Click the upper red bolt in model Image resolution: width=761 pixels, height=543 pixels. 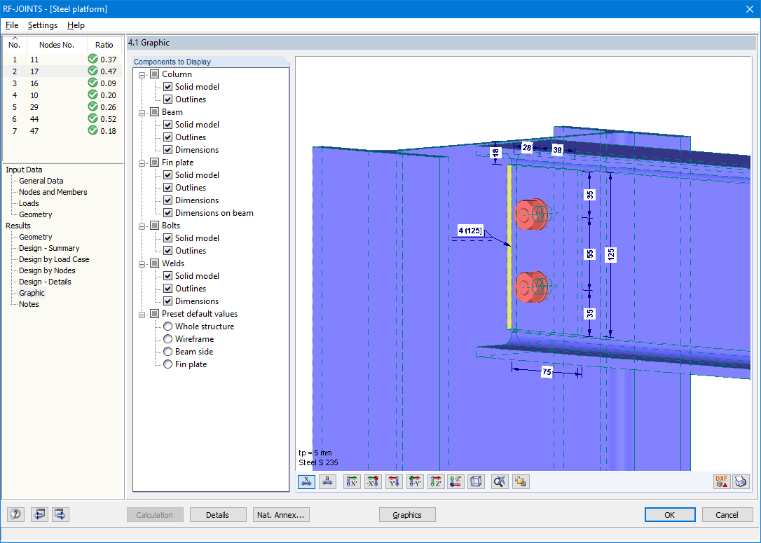point(530,214)
